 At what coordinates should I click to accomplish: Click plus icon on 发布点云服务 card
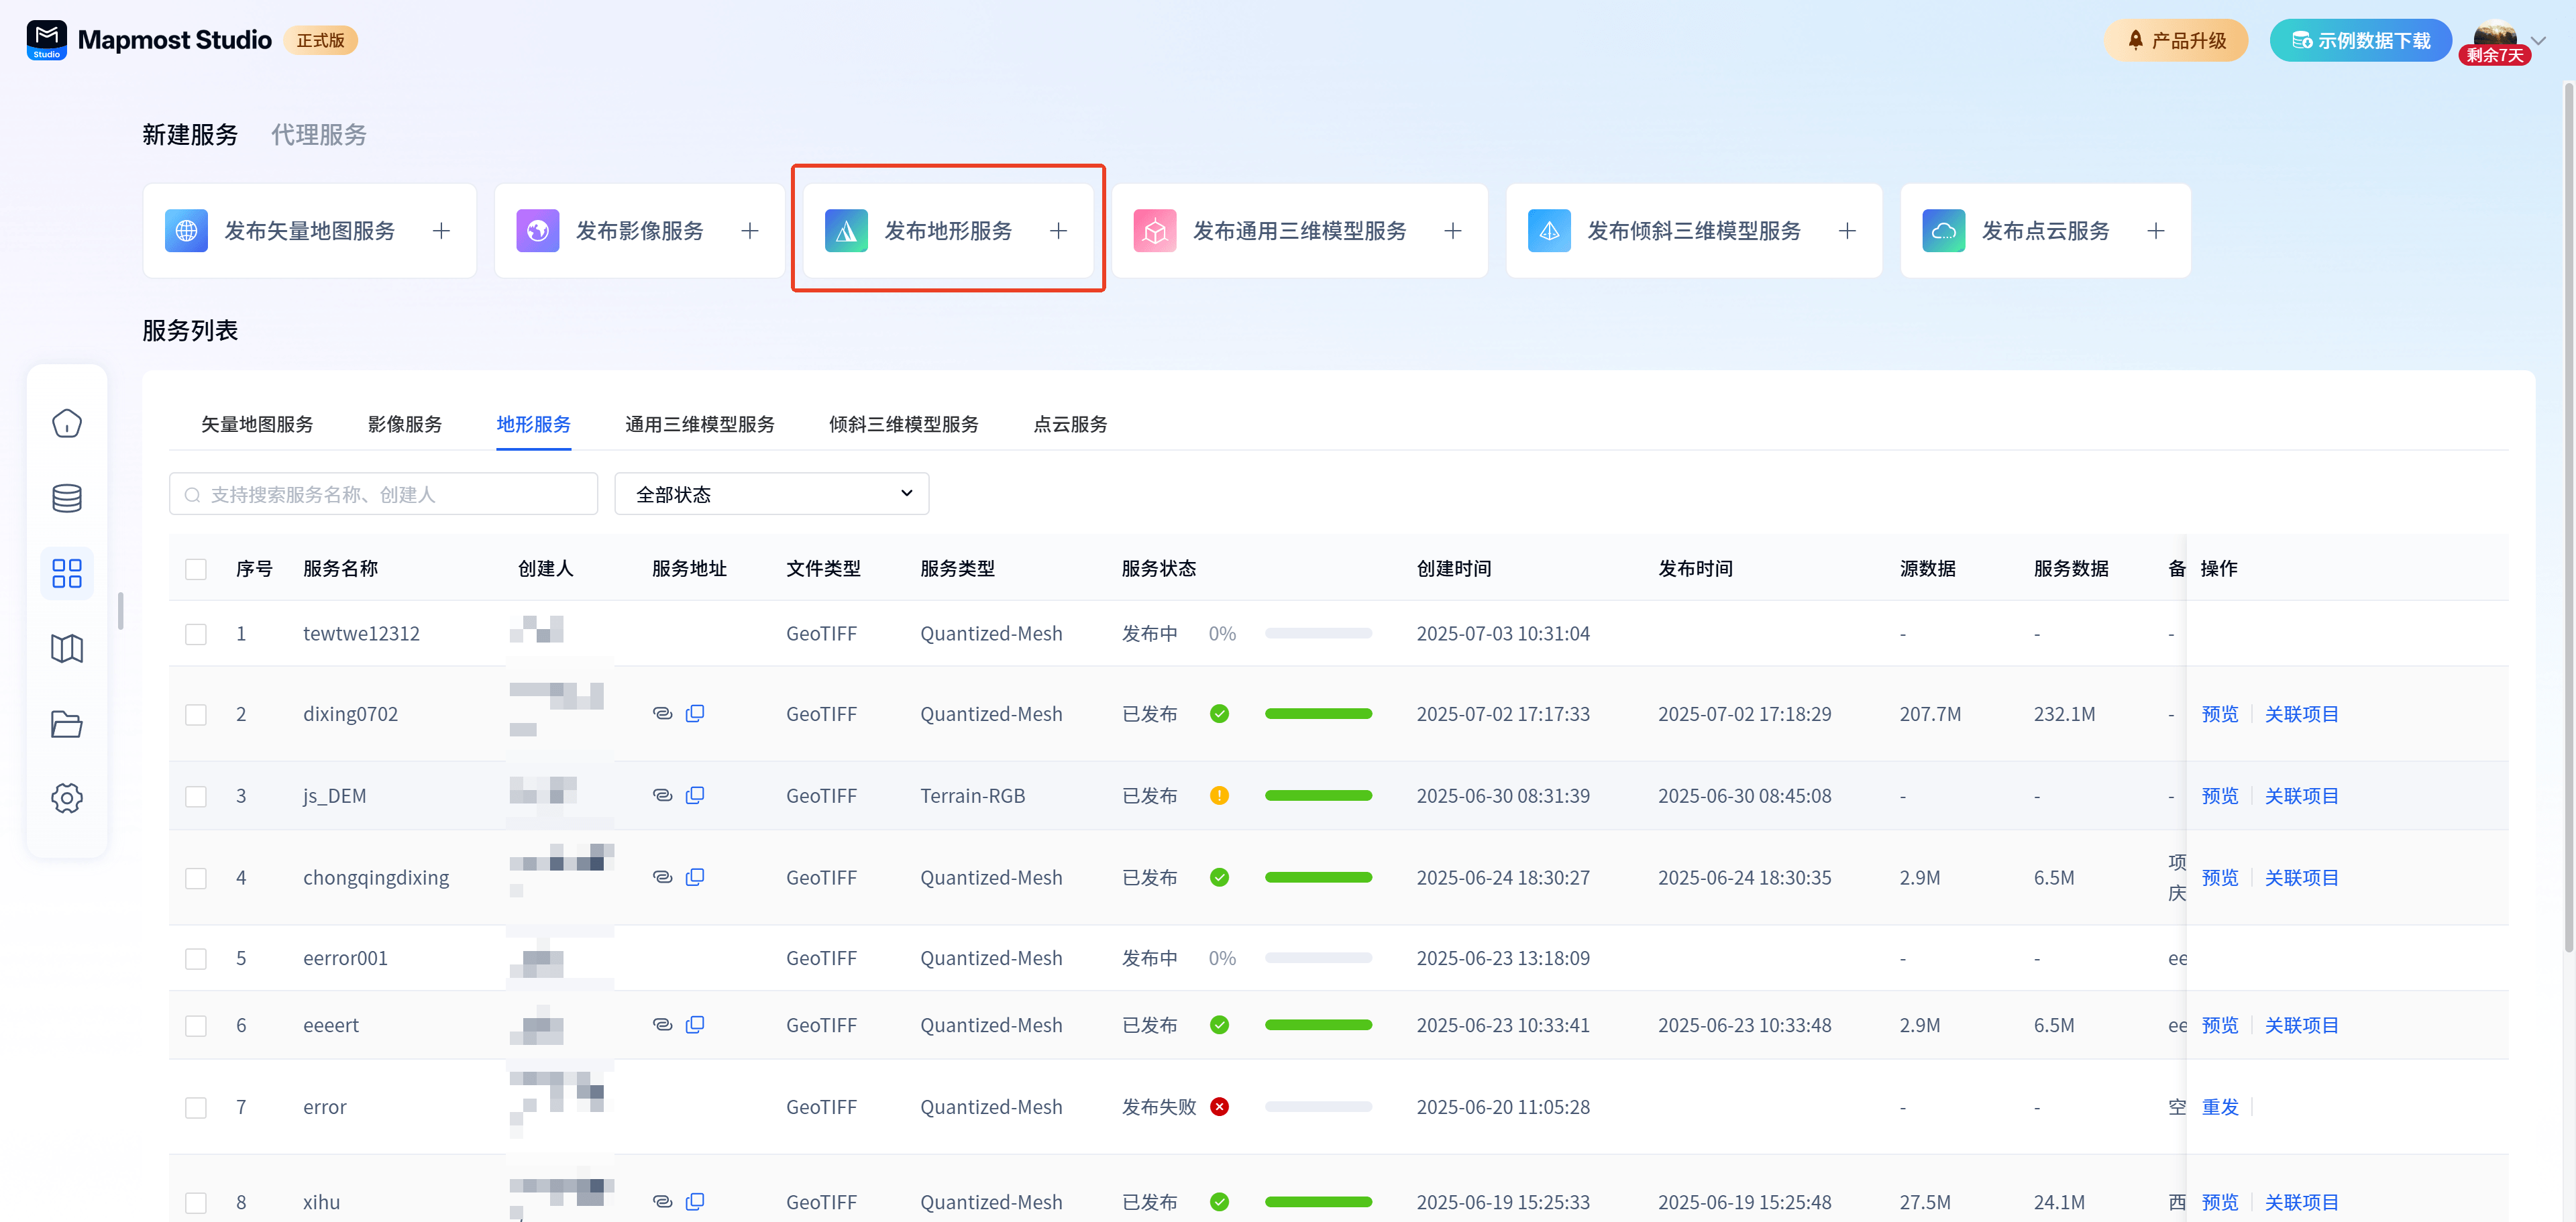[x=2156, y=231]
